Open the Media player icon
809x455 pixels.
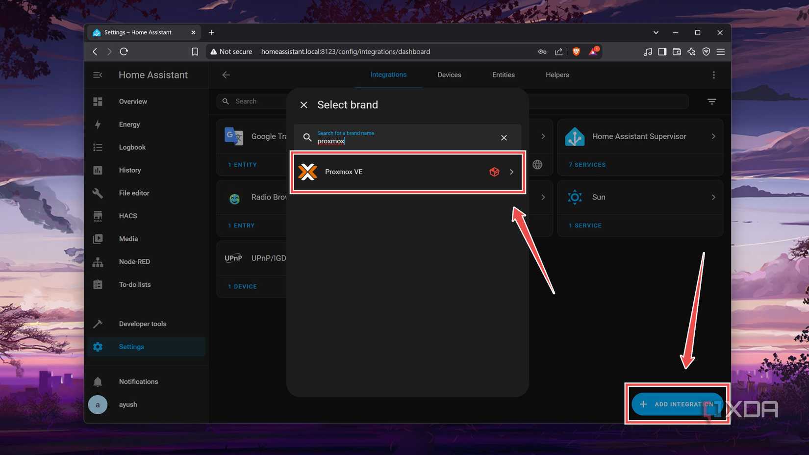pos(98,239)
